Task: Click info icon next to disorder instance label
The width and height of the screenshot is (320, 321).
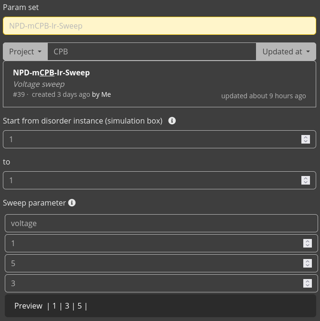Action: point(172,121)
